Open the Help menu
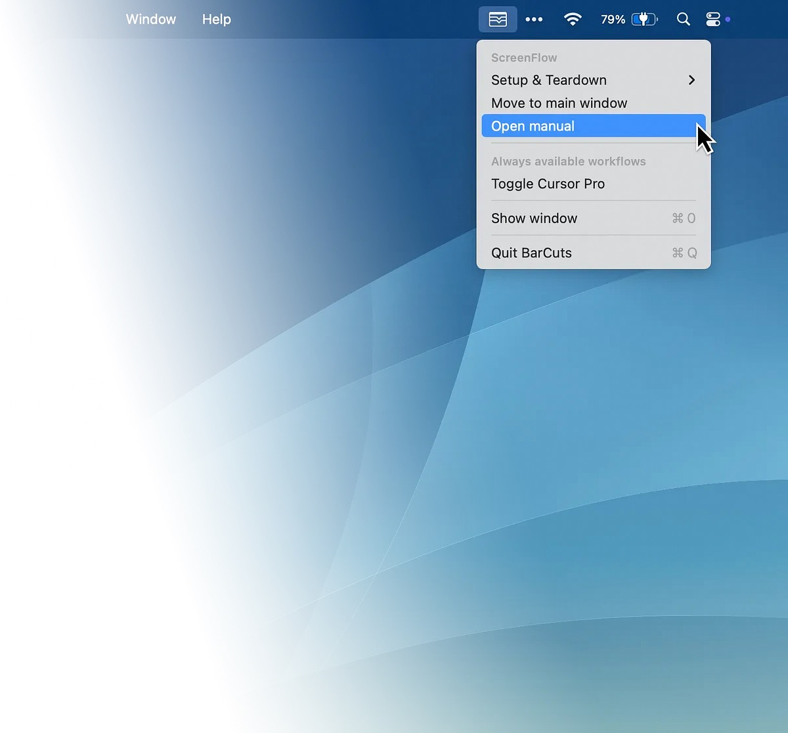The width and height of the screenshot is (788, 733). (x=217, y=20)
